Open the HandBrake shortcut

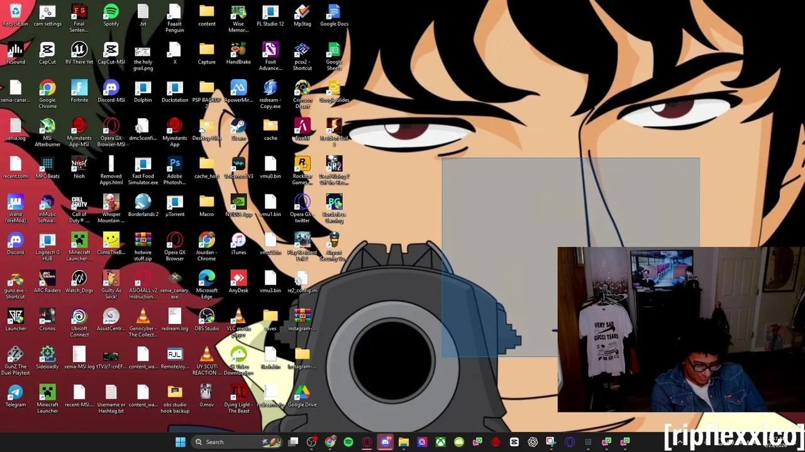coord(238,53)
